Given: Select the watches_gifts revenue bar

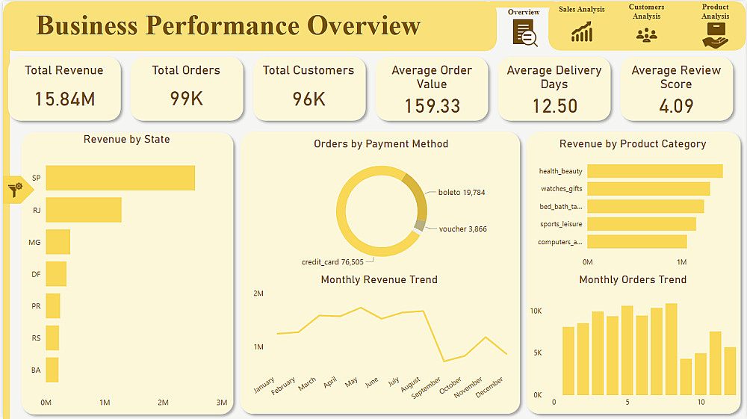Looking at the screenshot, I should (648, 188).
